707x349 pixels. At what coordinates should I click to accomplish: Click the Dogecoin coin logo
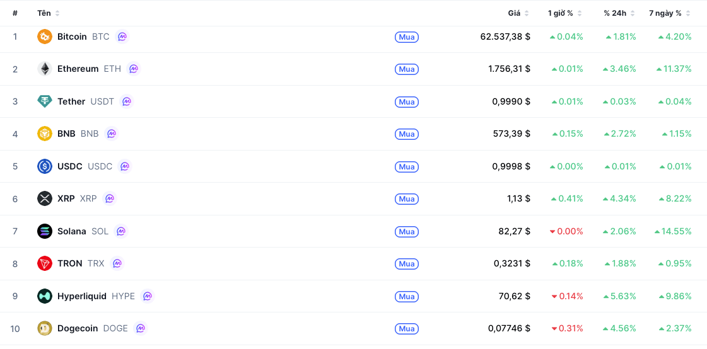coord(45,328)
